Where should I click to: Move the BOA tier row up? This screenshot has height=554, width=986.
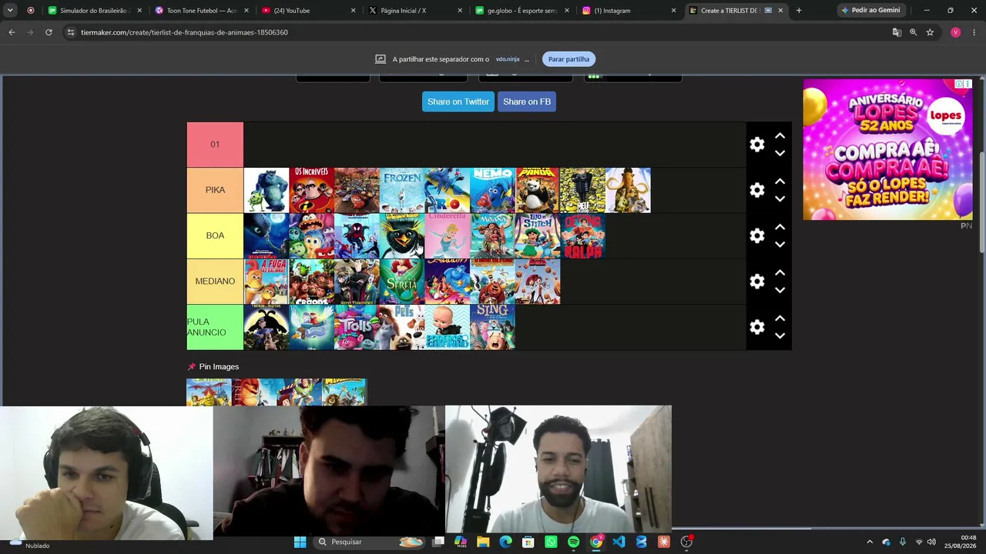[x=780, y=227]
